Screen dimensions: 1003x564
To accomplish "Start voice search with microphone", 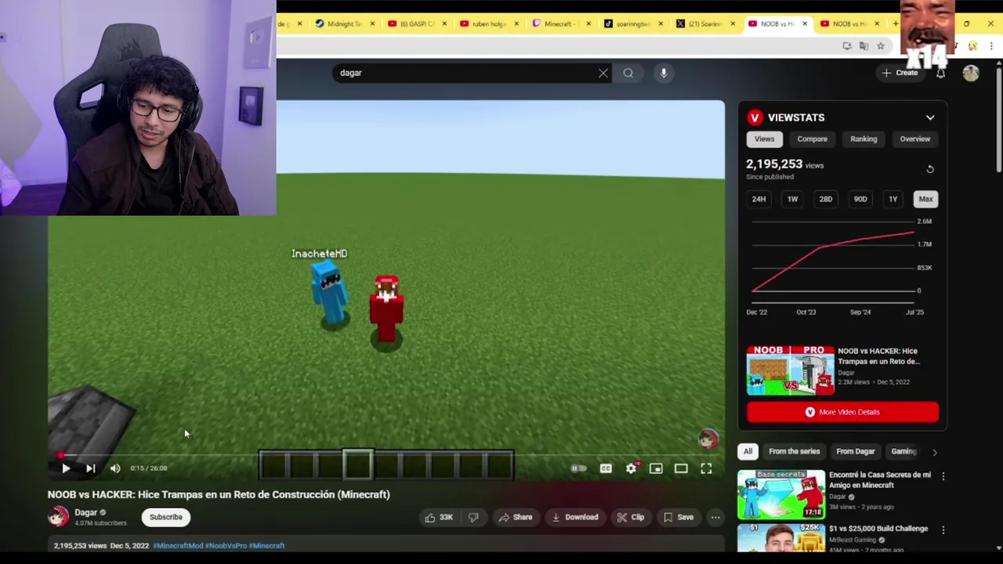I will click(664, 73).
